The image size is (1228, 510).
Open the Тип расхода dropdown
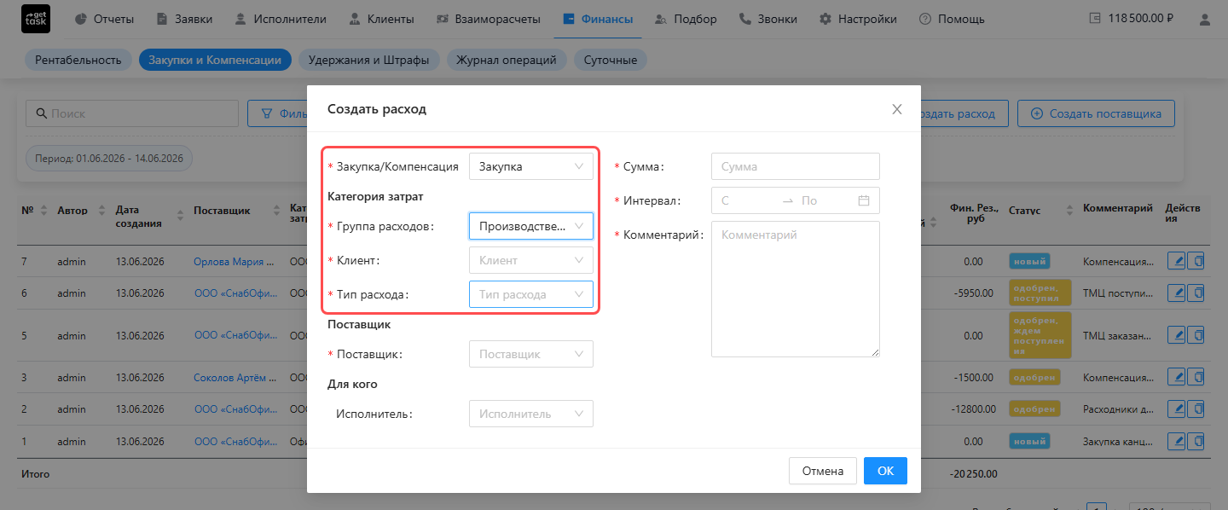click(531, 294)
